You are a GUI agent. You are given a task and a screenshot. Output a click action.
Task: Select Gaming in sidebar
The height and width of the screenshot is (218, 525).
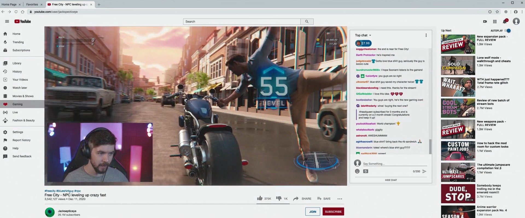(x=22, y=104)
